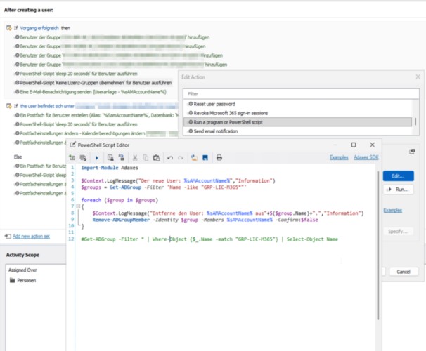426x351 pixels.
Task: Print the script using printer icon
Action: (x=219, y=157)
